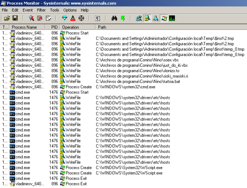The image size is (247, 188).
Task: Open the Filter funnel icon
Action: click(65, 18)
